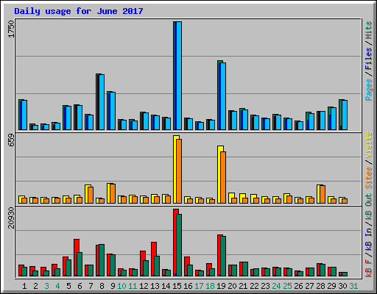Click the 20930 axis value

pos(11,218)
